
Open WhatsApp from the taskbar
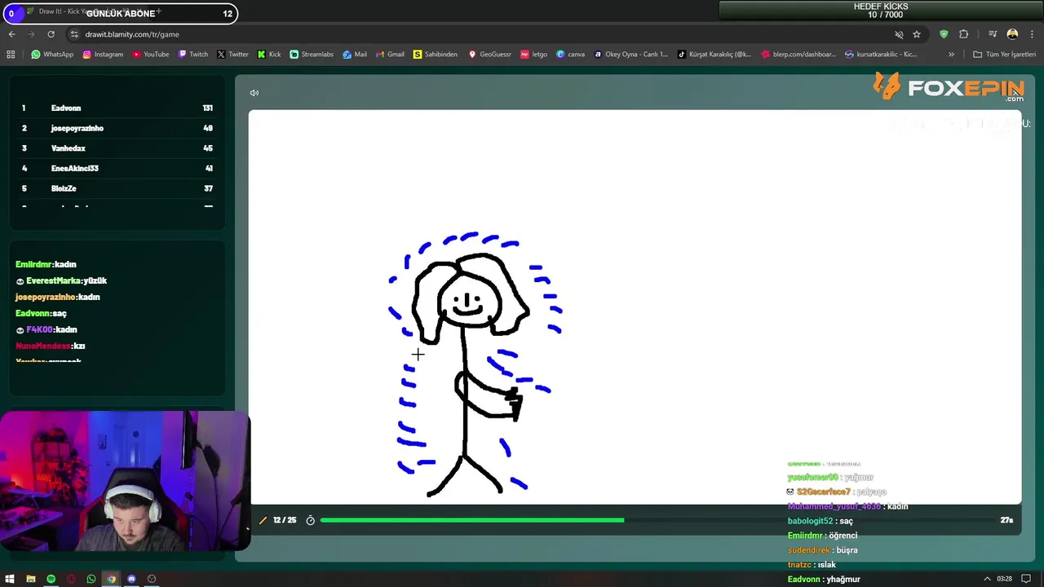point(91,579)
